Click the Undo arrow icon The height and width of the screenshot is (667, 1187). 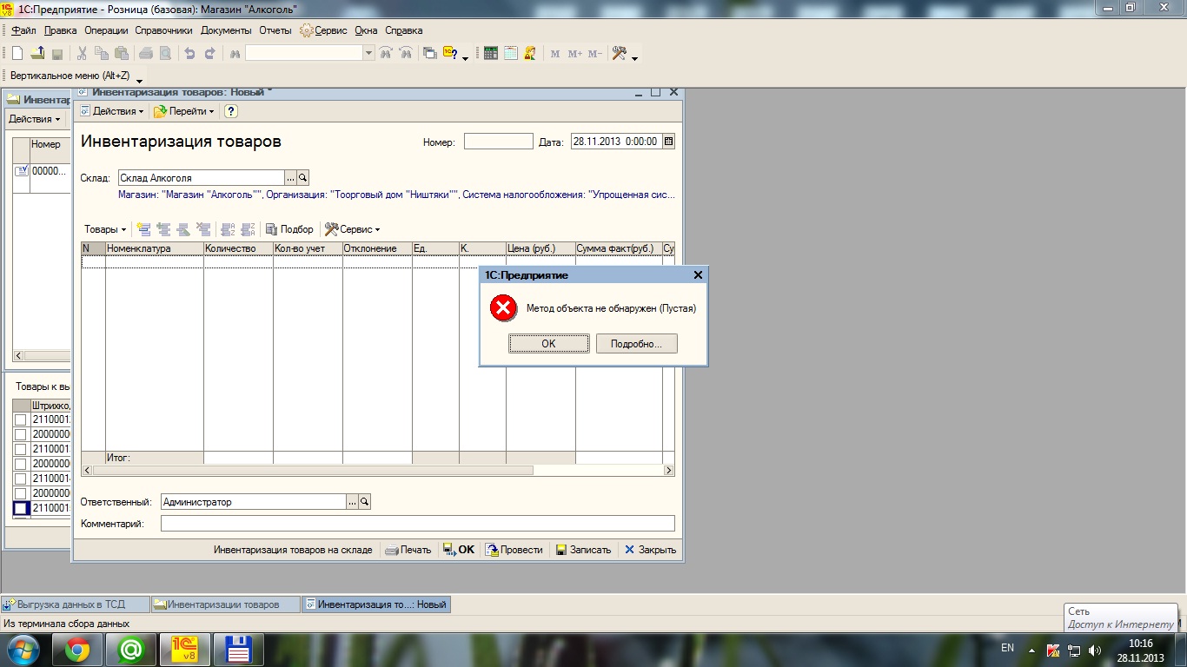pos(189,54)
